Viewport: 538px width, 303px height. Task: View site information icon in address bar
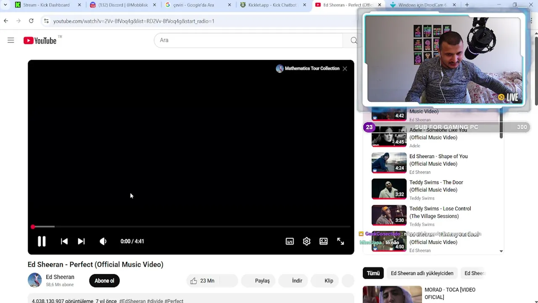46,21
